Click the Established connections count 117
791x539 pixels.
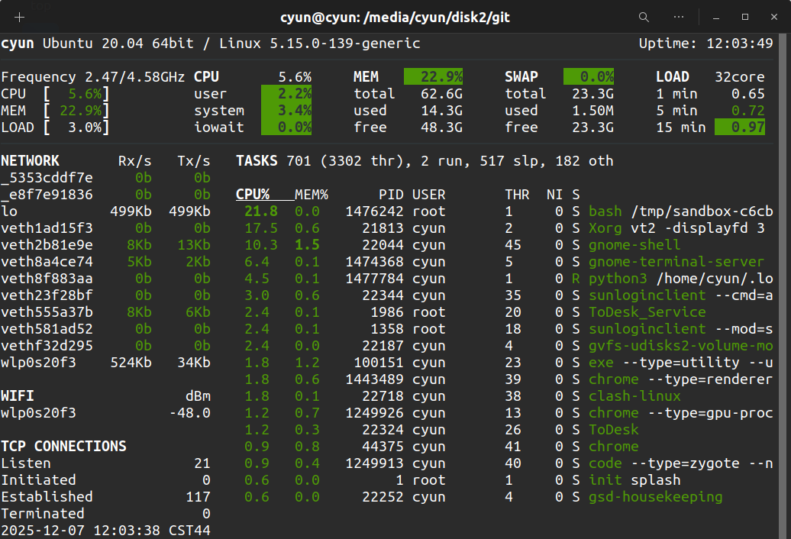[x=199, y=497]
